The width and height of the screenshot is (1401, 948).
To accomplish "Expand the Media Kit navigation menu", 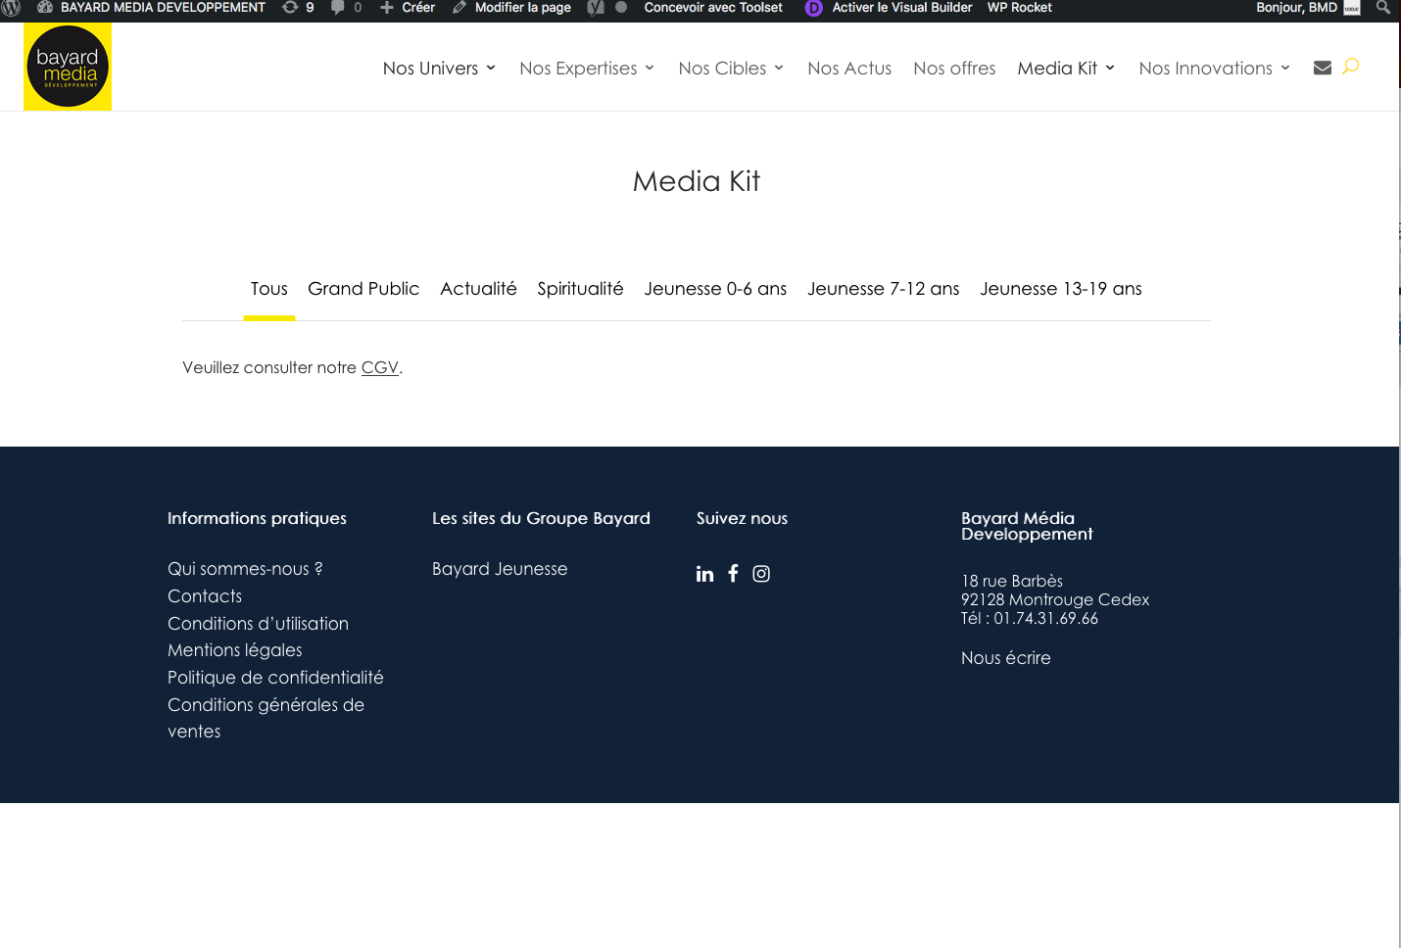I will (x=1067, y=69).
